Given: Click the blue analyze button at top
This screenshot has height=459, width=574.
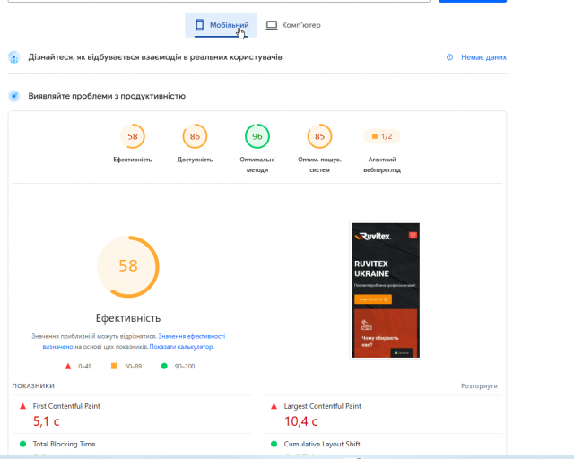Looking at the screenshot, I should 473,1.
